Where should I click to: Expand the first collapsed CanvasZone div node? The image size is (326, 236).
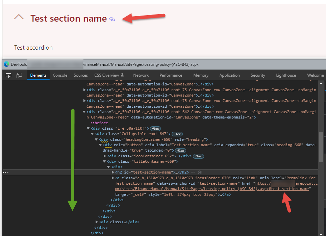coord(84,90)
